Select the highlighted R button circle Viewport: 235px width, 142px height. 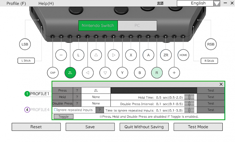point(157,73)
